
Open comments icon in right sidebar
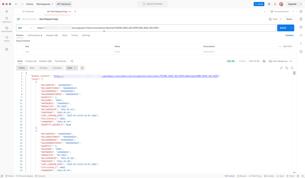pos(301,27)
